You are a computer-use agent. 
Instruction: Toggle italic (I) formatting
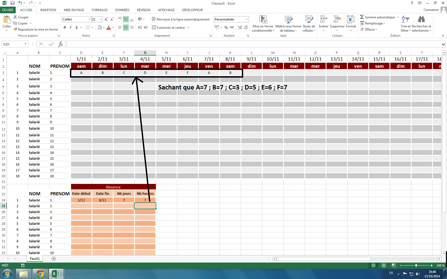tap(71, 27)
